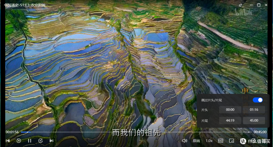Fast forward 15 seconds
This screenshot has height=147, width=273.
click(40, 141)
